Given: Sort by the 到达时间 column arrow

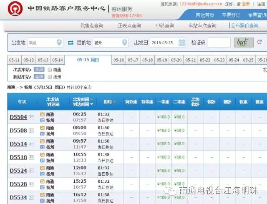Looking at the screenshot, I should (91, 104).
